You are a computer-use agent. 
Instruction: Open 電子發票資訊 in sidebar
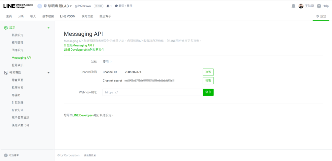(x=20, y=118)
